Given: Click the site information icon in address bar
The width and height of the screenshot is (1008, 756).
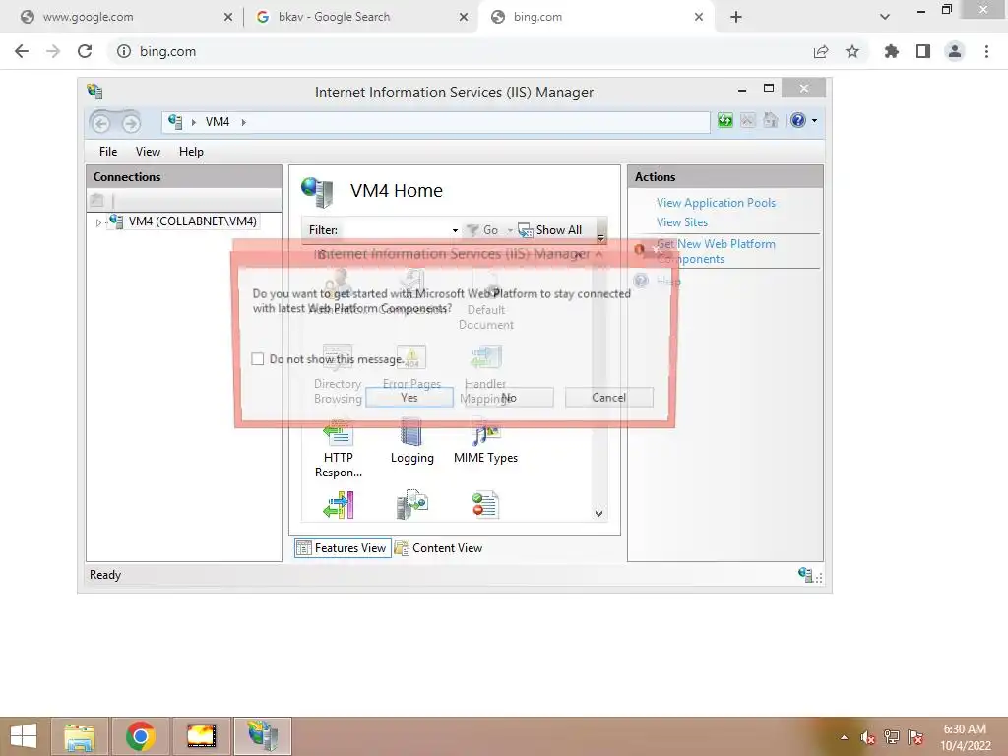Looking at the screenshot, I should tap(123, 51).
